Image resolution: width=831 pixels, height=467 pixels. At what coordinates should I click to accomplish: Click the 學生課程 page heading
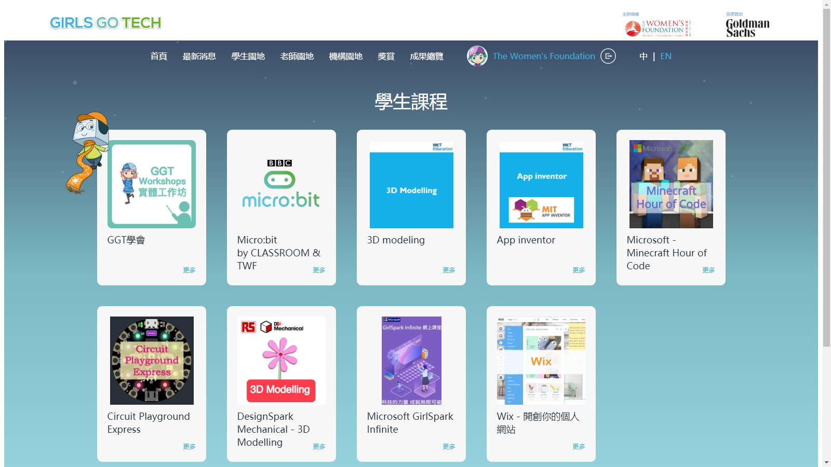tap(411, 102)
